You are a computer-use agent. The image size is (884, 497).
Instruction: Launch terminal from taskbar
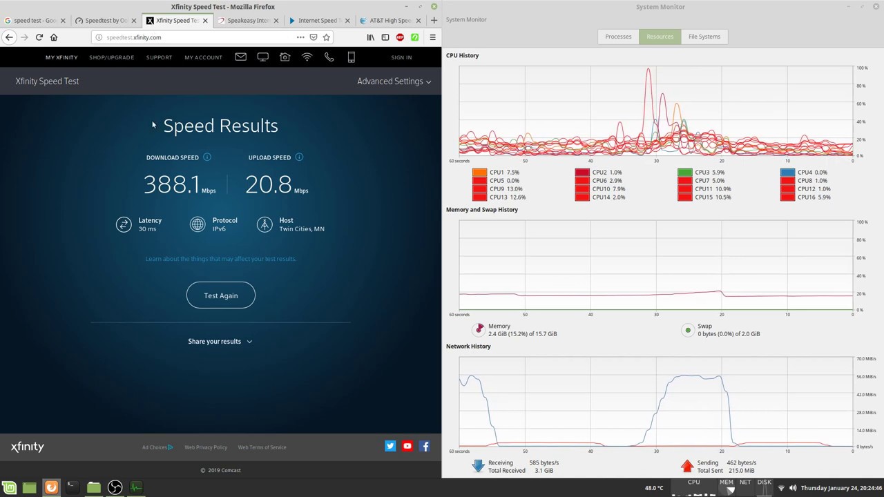71,487
